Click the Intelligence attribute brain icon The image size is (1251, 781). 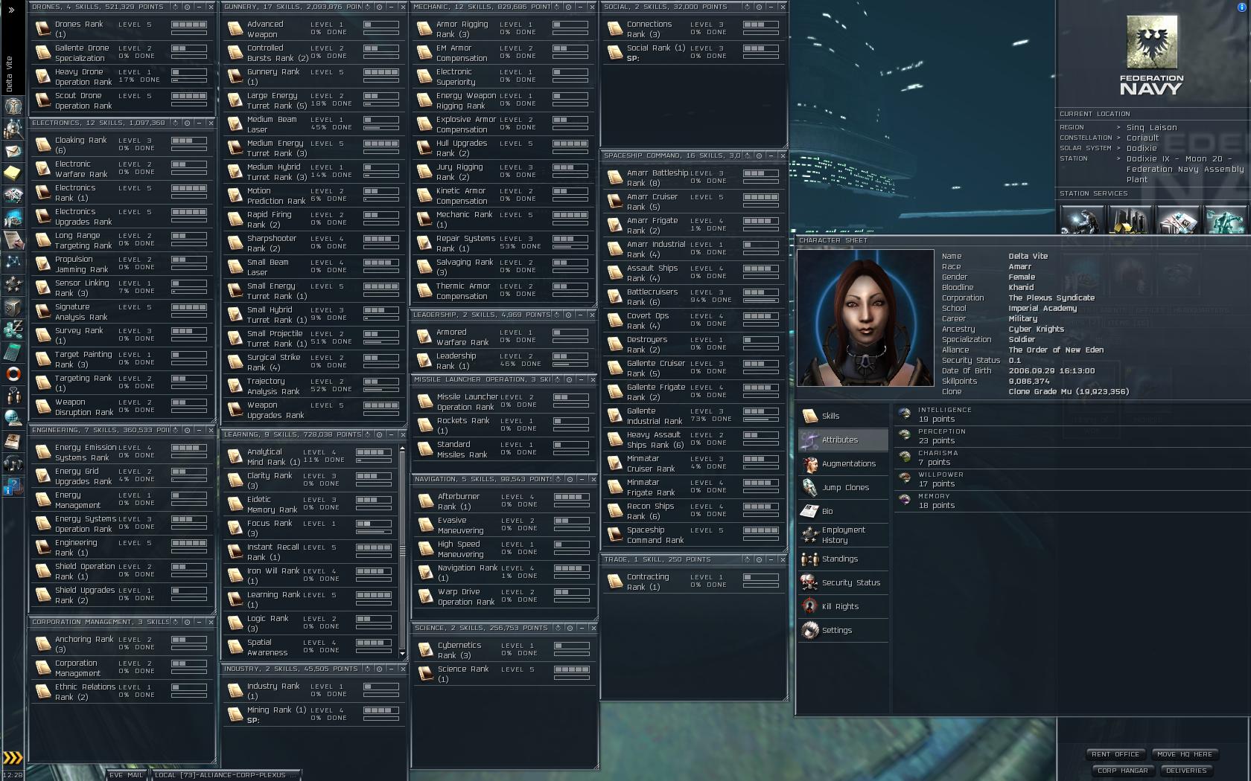pyautogui.click(x=905, y=414)
